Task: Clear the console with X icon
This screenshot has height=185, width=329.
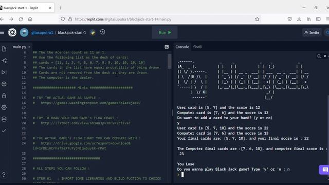Action: tap(325, 56)
